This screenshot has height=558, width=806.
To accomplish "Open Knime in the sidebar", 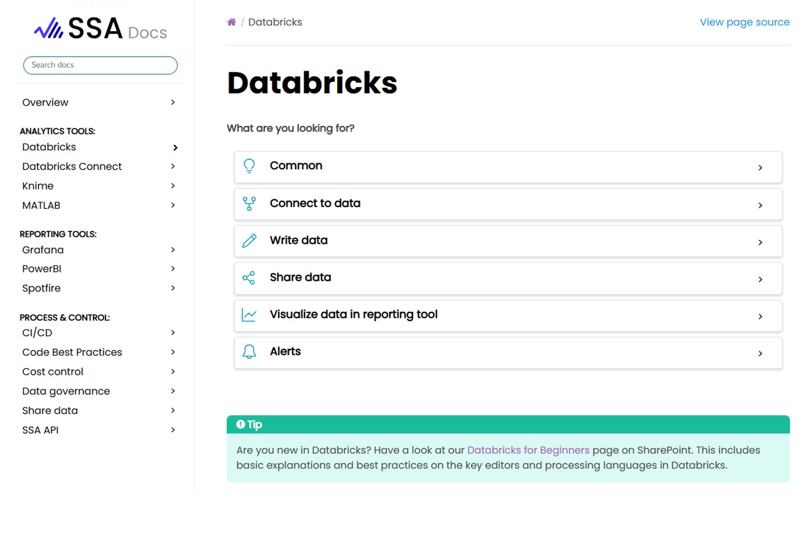I will pyautogui.click(x=38, y=186).
